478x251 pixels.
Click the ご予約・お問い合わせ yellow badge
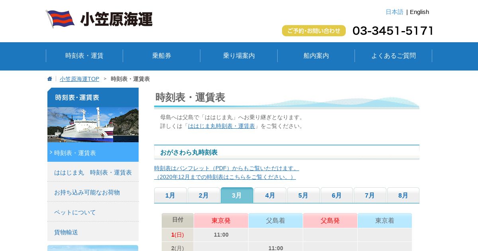pos(314,31)
